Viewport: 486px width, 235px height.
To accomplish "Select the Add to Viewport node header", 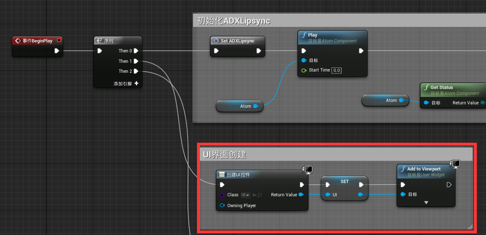I will tap(426, 172).
